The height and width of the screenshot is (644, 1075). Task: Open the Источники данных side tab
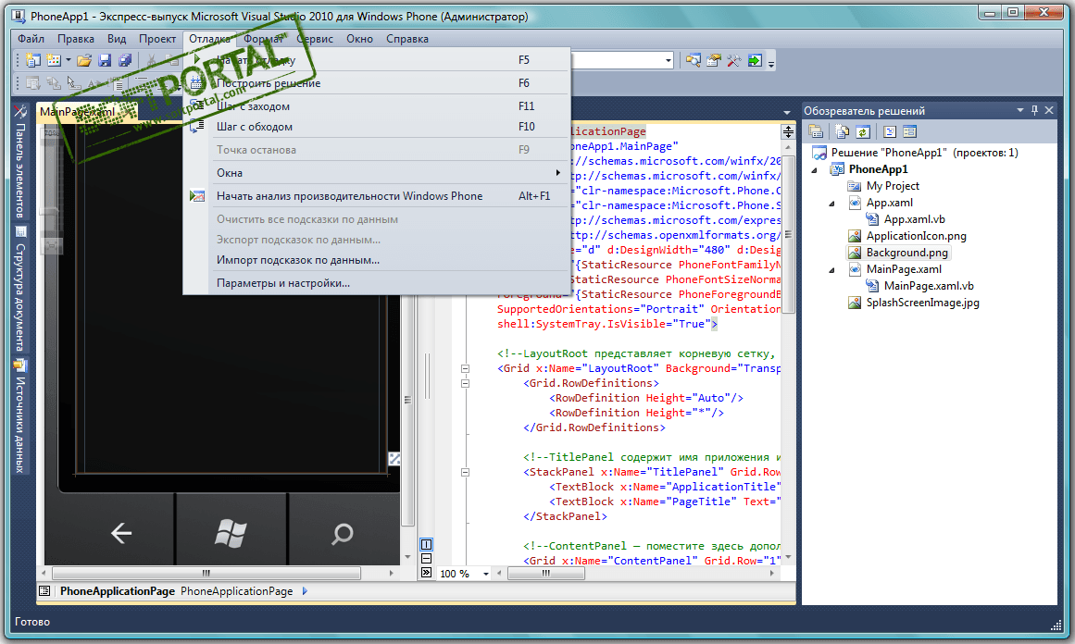pos(19,416)
